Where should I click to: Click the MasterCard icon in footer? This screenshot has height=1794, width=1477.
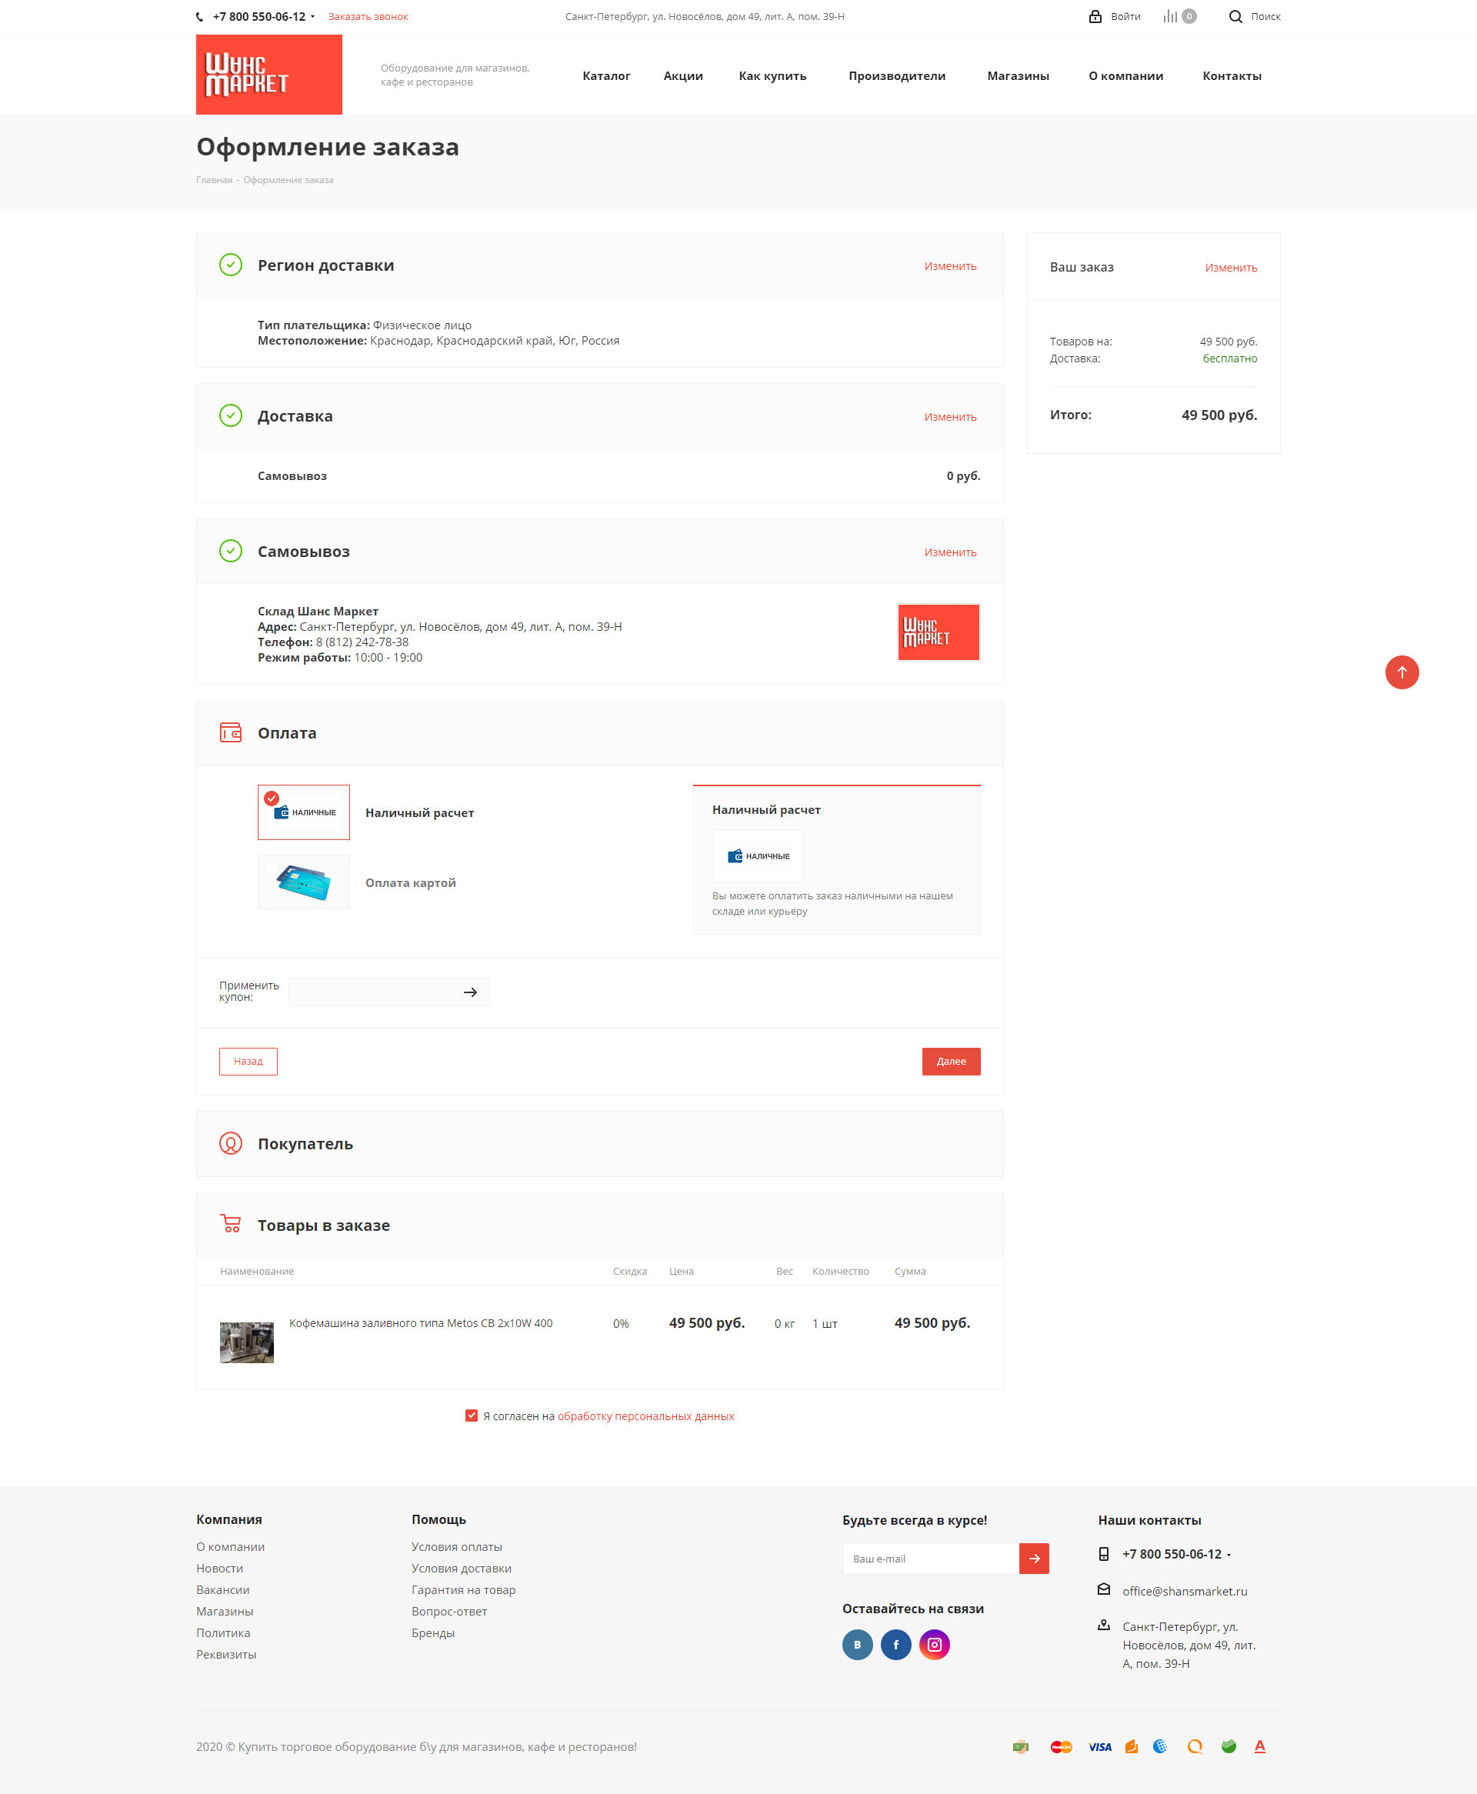1061,1746
